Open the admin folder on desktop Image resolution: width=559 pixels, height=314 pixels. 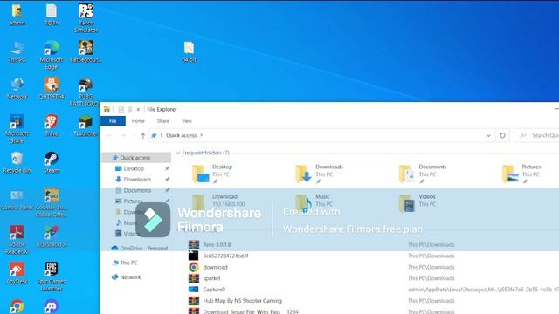coord(17,14)
